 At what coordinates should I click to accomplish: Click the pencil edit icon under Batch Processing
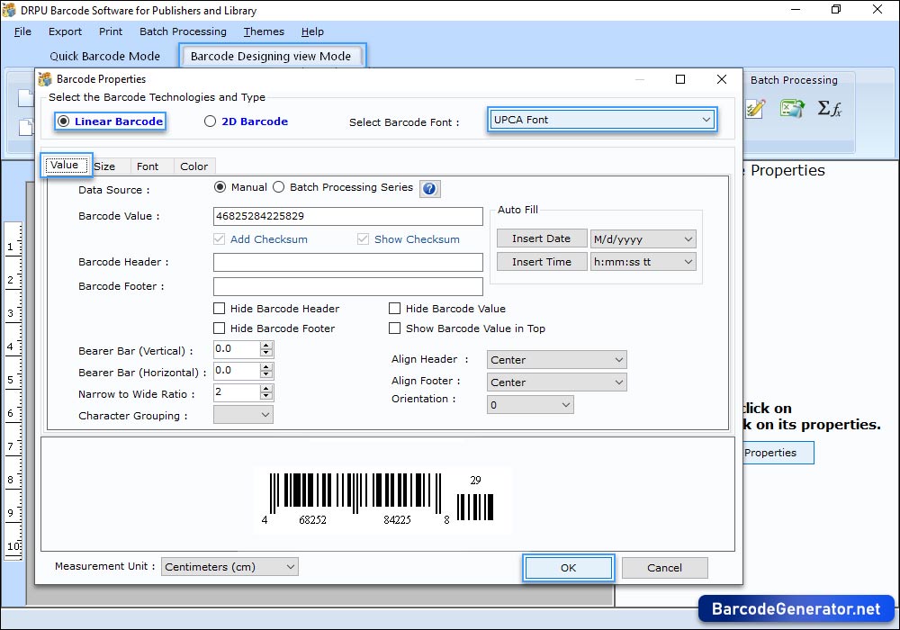[x=754, y=108]
